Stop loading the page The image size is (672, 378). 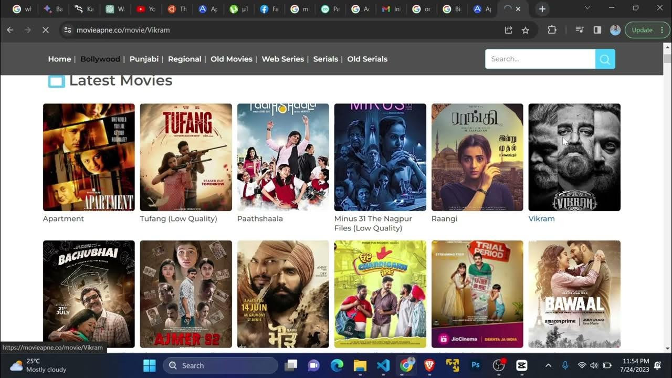(45, 30)
